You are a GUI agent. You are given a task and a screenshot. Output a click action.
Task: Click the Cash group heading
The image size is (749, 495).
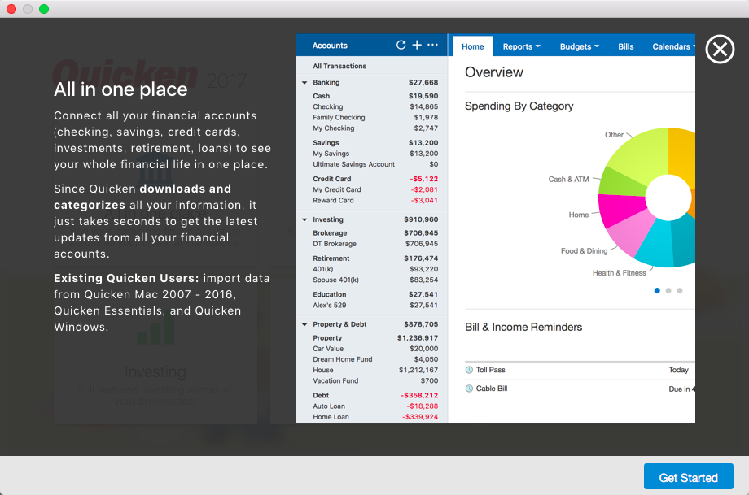coord(322,96)
